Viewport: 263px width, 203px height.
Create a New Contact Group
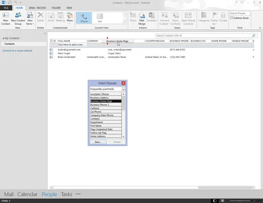click(18, 18)
